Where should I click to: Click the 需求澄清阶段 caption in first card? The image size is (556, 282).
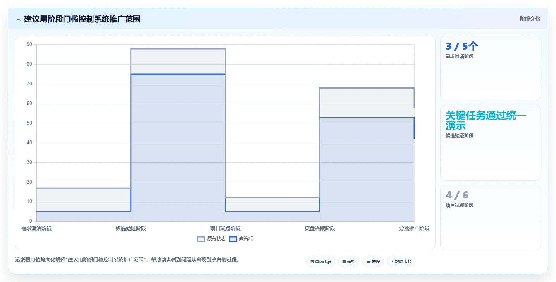[460, 56]
